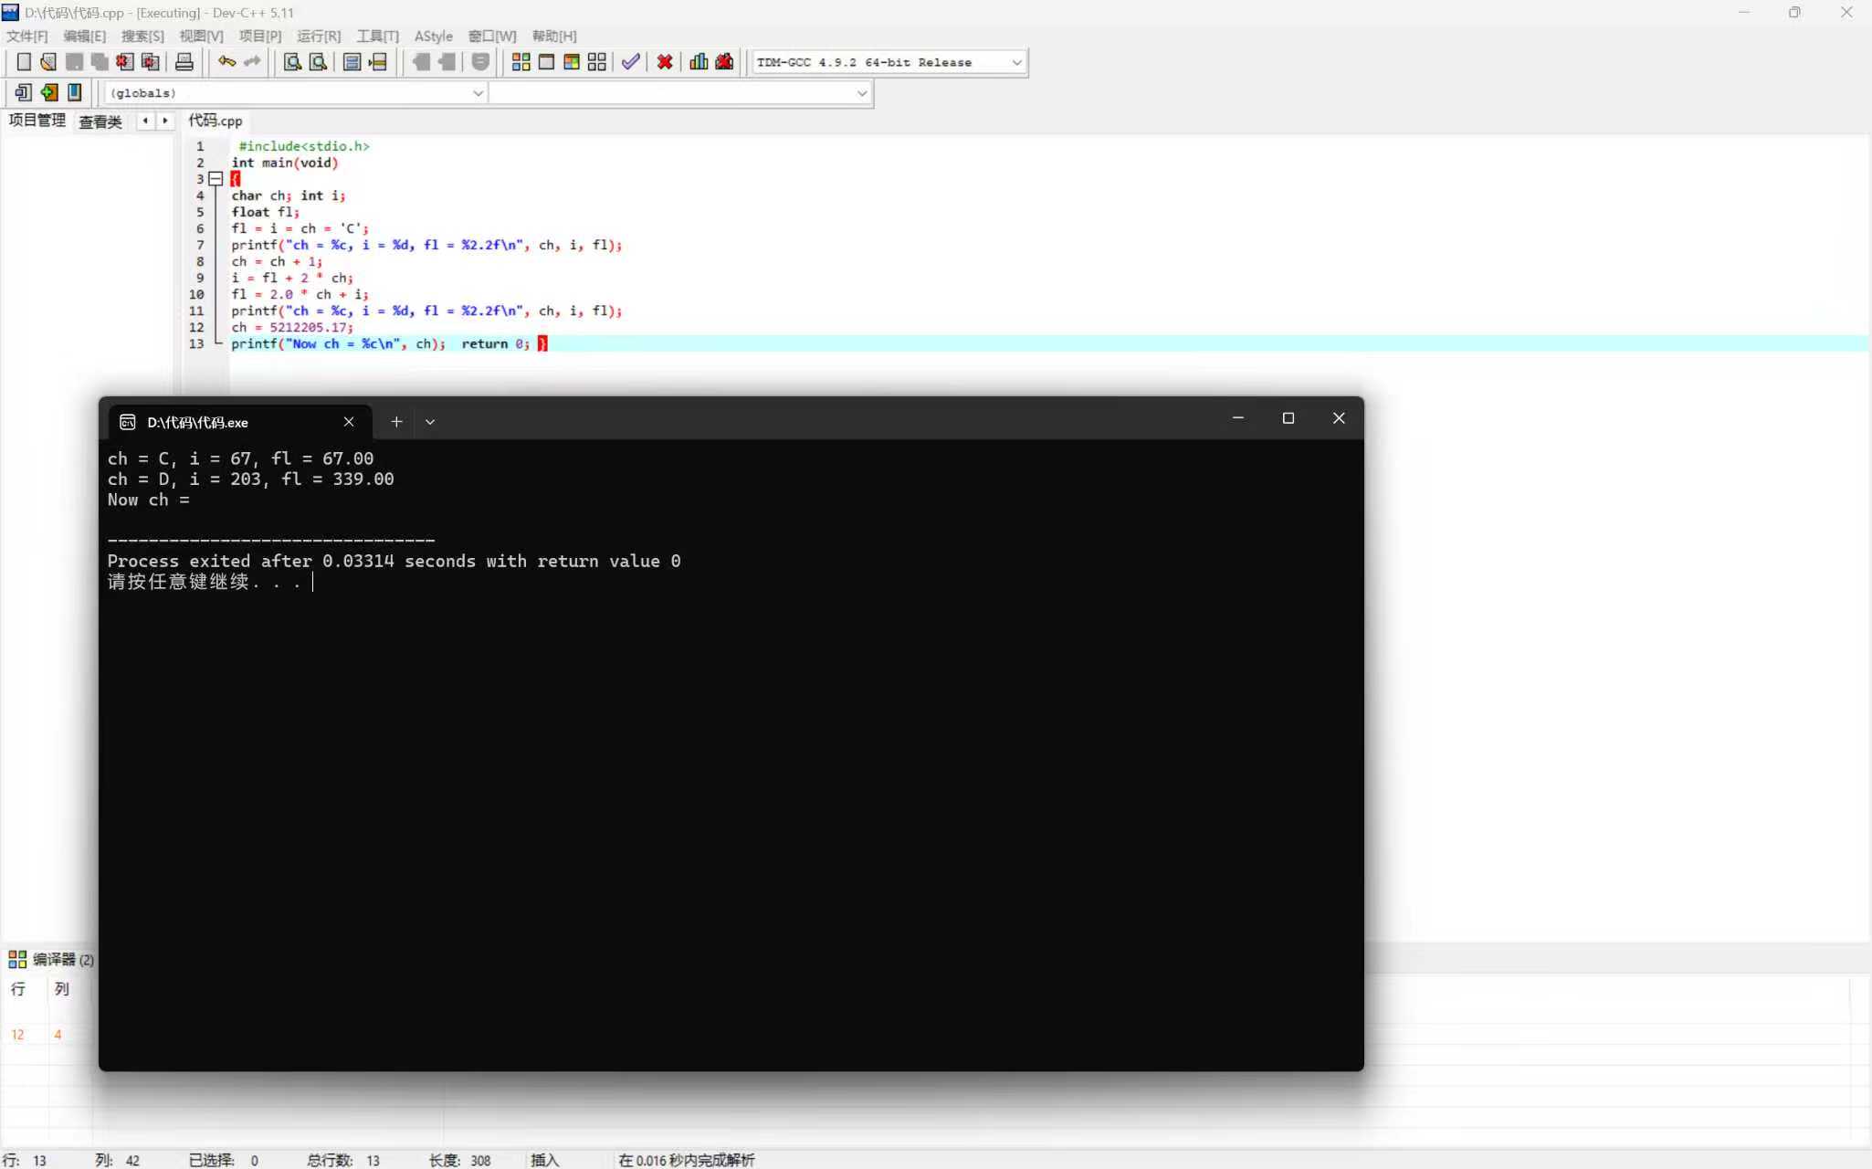The image size is (1872, 1169).
Task: Click the Debug bug icon
Action: [x=724, y=62]
